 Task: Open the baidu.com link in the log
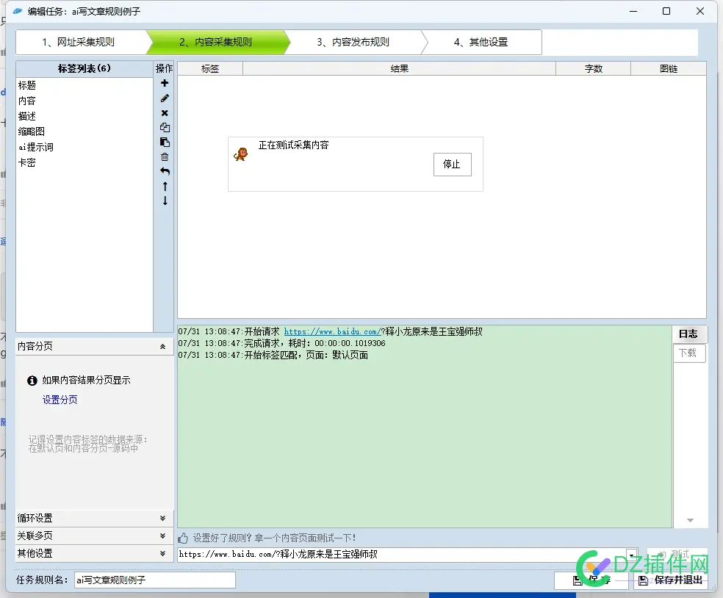[332, 331]
